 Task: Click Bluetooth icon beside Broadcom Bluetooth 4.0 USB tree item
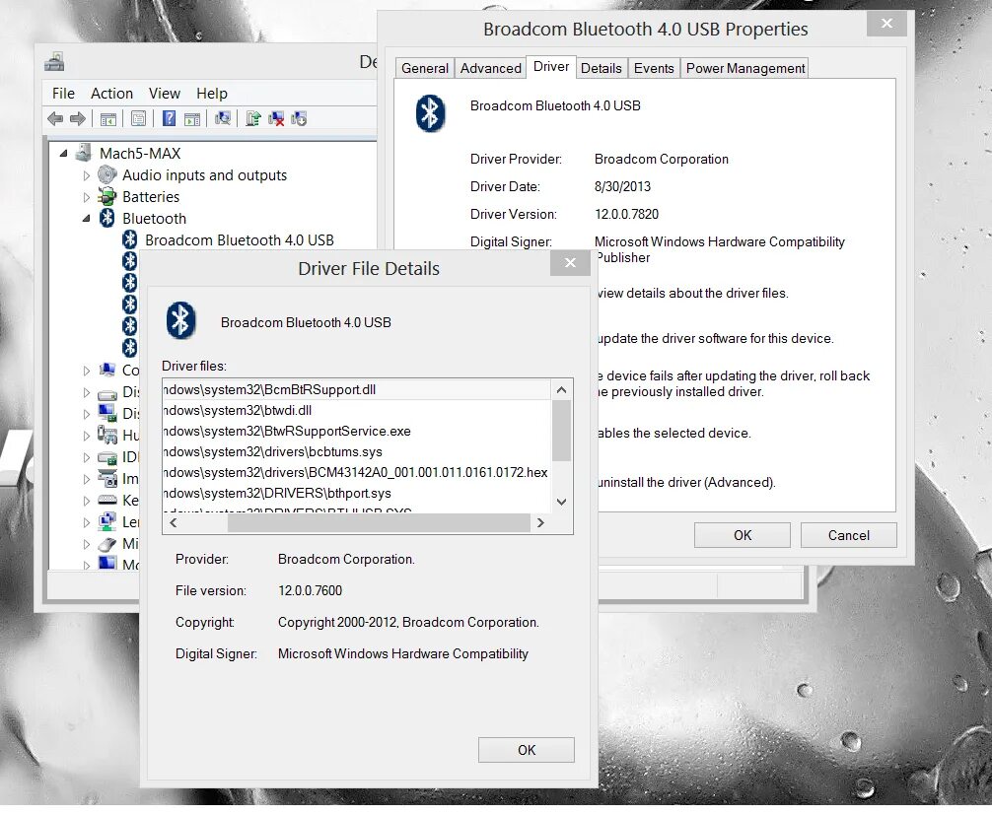click(x=130, y=239)
